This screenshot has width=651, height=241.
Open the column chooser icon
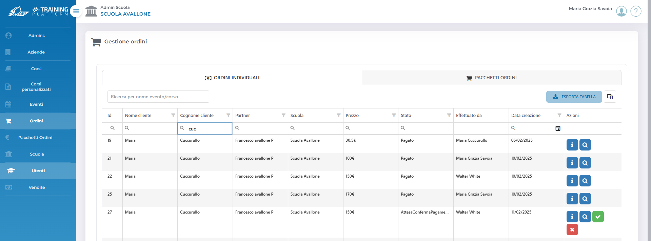pos(610,97)
